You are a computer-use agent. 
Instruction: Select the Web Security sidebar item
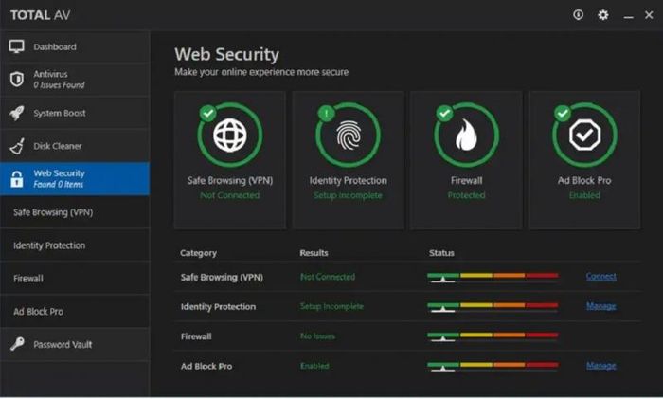(75, 178)
